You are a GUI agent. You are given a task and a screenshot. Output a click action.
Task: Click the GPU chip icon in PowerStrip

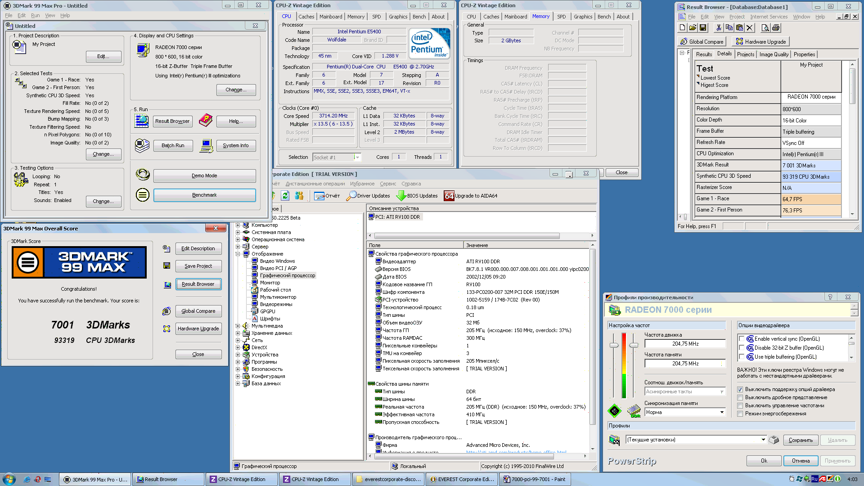point(614,411)
